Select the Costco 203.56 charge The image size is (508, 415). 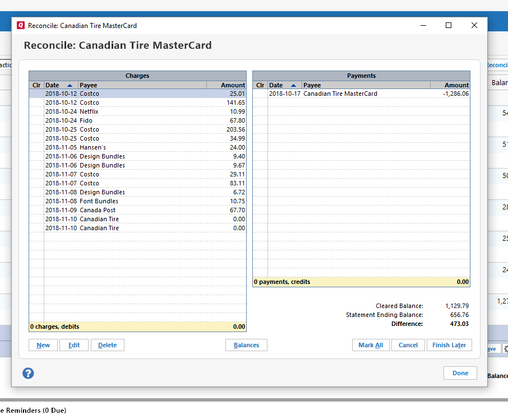coord(138,129)
